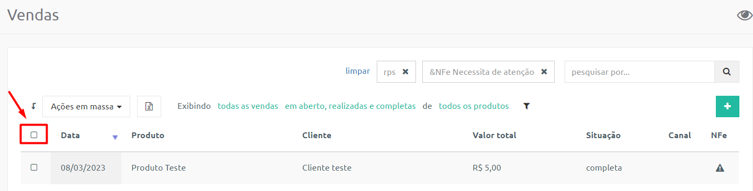The height and width of the screenshot is (191, 753).
Task: Click todas as vendas filter link
Action: click(248, 106)
